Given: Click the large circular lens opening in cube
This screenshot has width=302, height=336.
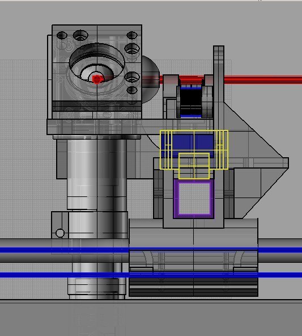Looking at the screenshot, I should point(97,62).
